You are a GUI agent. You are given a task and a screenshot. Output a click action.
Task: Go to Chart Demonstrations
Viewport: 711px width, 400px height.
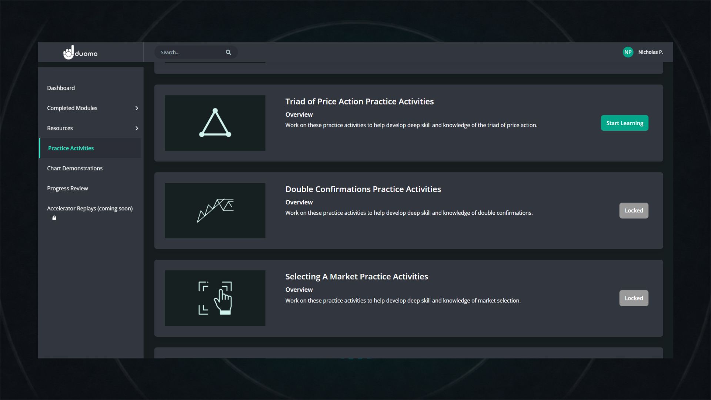click(75, 168)
